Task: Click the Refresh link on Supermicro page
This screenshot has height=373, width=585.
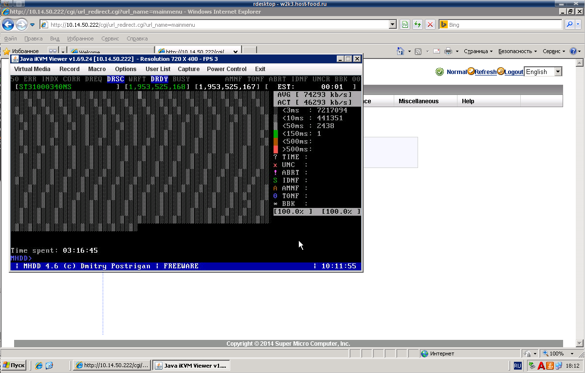Action: pyautogui.click(x=486, y=72)
